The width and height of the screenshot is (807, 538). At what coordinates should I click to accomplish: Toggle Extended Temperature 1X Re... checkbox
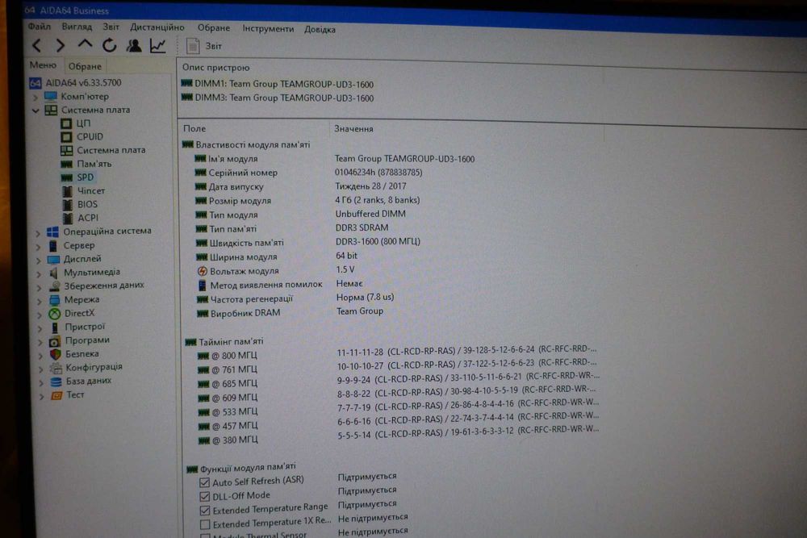click(x=205, y=524)
